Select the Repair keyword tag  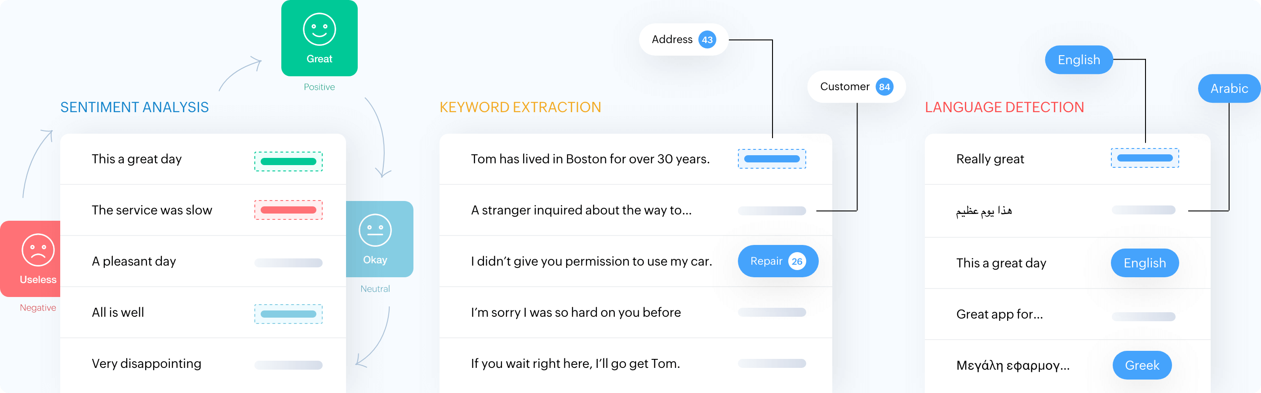pyautogui.click(x=767, y=262)
